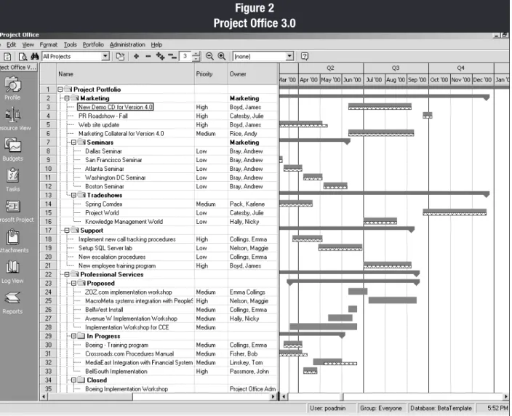This screenshot has width=512, height=416.
Task: Click the help question mark toolbar icon
Action: (305, 57)
